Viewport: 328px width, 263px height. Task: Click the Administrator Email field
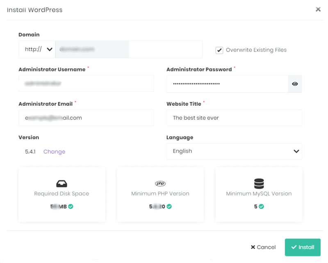[86, 118]
